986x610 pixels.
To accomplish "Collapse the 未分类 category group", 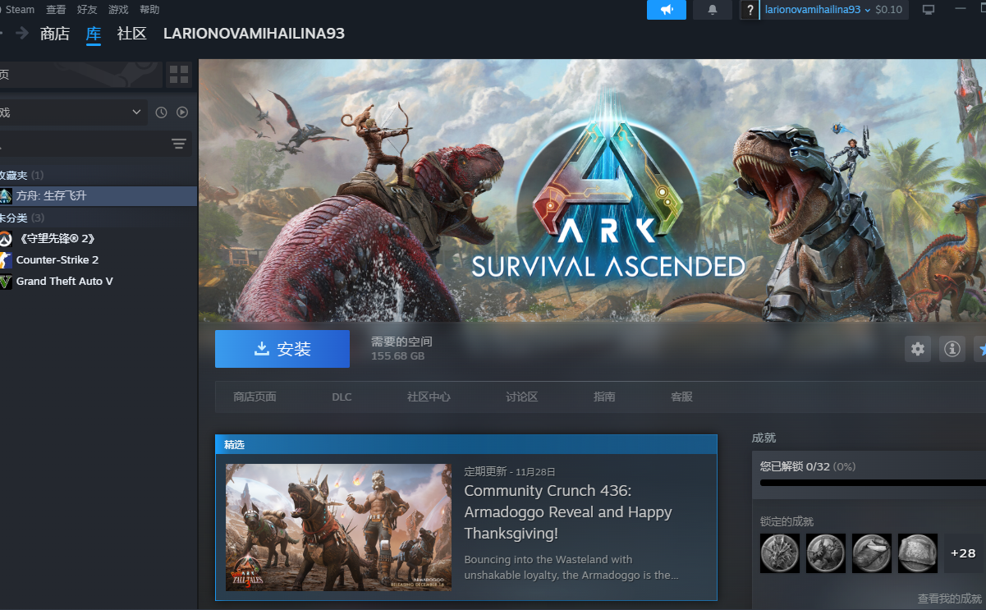I will click(x=15, y=218).
